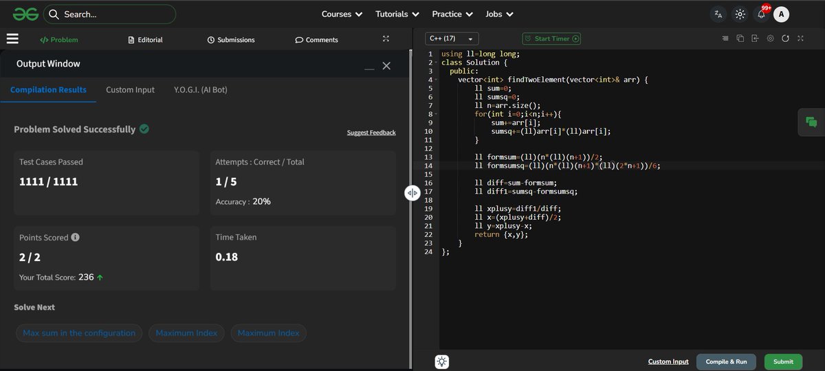This screenshot has height=371, width=825.
Task: Click the green up arrow beside total score
Action: click(100, 278)
